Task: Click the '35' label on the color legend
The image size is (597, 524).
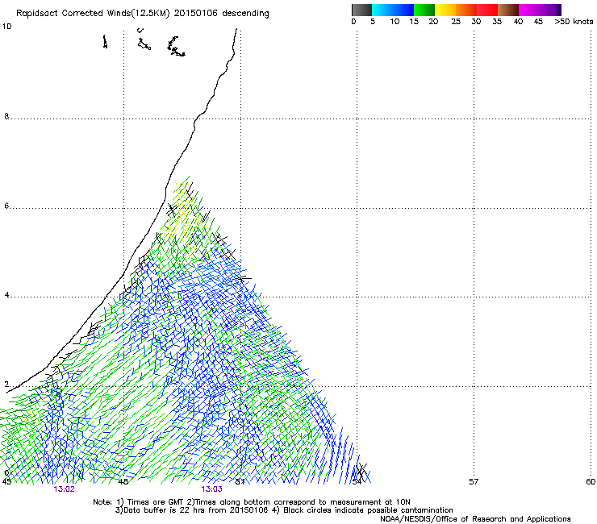Action: pyautogui.click(x=497, y=22)
